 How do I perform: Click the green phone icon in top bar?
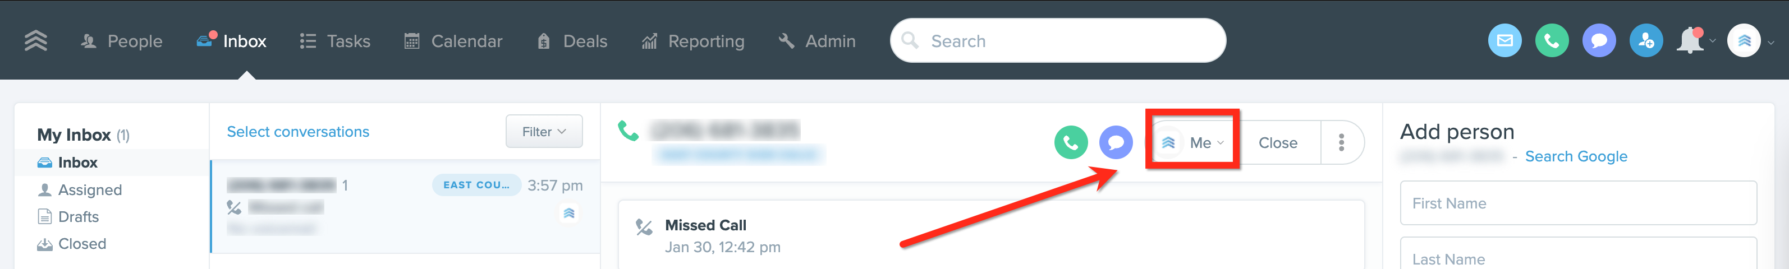(x=1552, y=41)
